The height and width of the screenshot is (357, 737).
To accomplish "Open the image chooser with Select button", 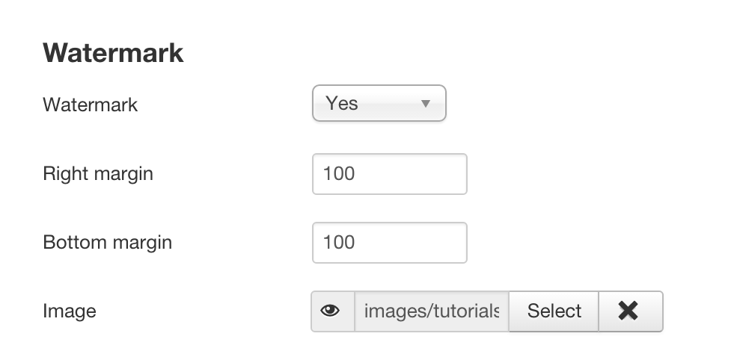I will (554, 311).
